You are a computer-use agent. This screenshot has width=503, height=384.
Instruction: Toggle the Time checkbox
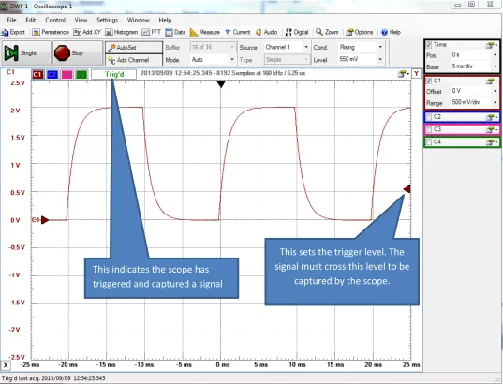coord(429,45)
